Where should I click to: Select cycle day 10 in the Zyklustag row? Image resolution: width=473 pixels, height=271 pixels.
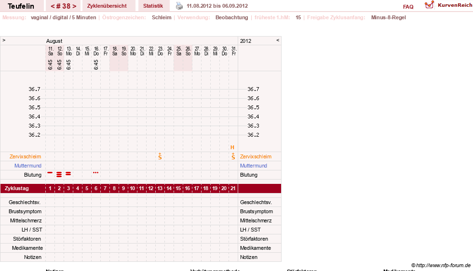133,189
